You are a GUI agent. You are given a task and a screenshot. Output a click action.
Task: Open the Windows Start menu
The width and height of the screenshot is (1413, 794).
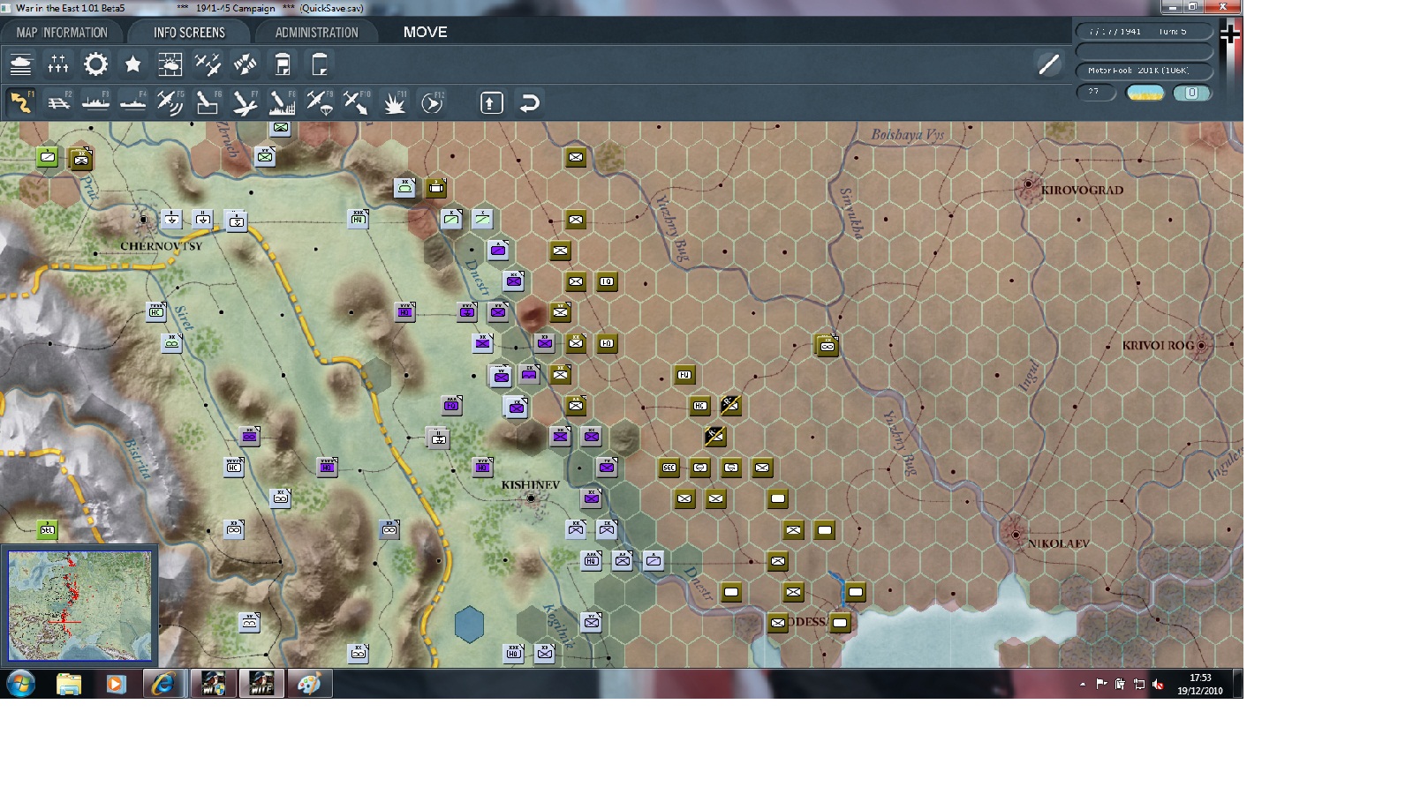tap(20, 684)
